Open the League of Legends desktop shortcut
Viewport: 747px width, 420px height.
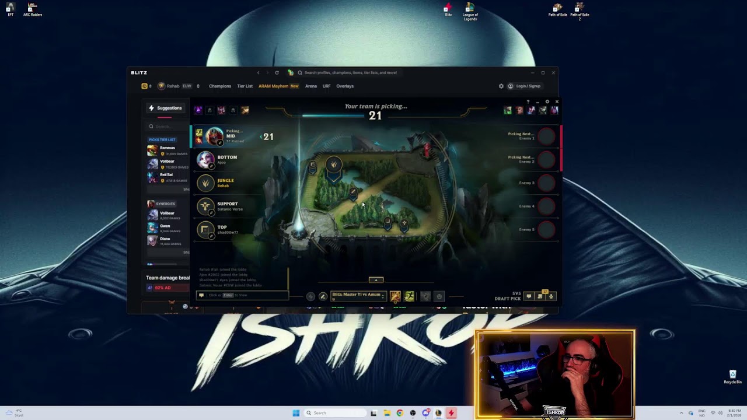tap(470, 11)
